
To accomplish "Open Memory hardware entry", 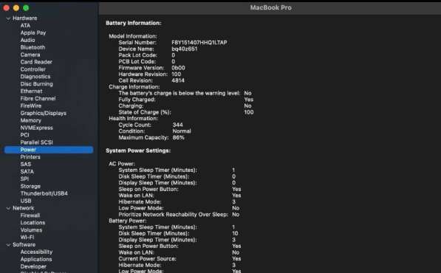I will (x=31, y=120).
